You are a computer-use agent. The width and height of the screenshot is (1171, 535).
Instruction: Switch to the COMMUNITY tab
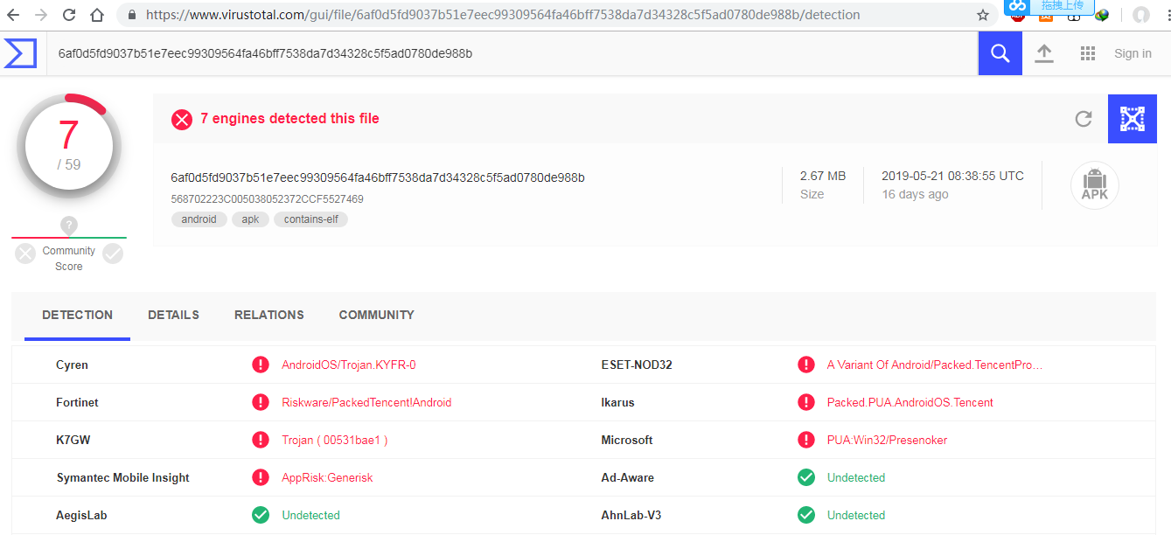point(377,316)
